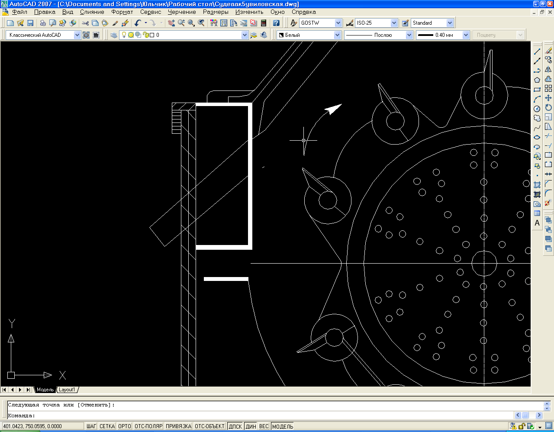Click the Pan realtime hand icon
Viewport: 554px width, 432px height.
pyautogui.click(x=171, y=23)
